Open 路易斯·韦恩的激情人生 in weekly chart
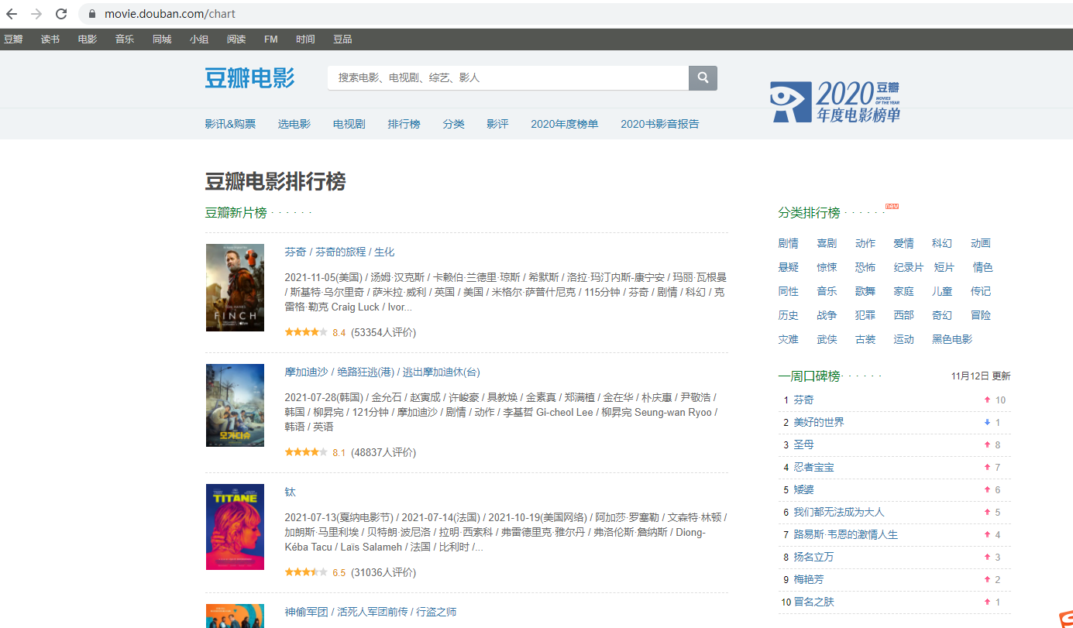Screen dimensions: 1073x628 point(845,534)
